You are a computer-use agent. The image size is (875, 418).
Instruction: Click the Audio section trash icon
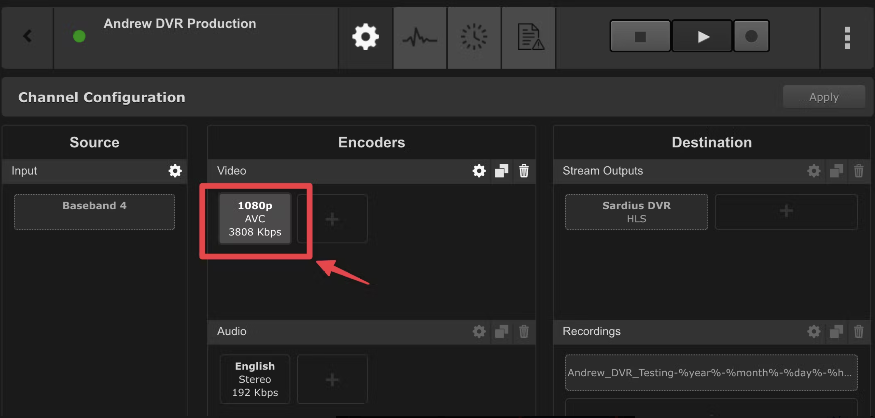click(524, 331)
